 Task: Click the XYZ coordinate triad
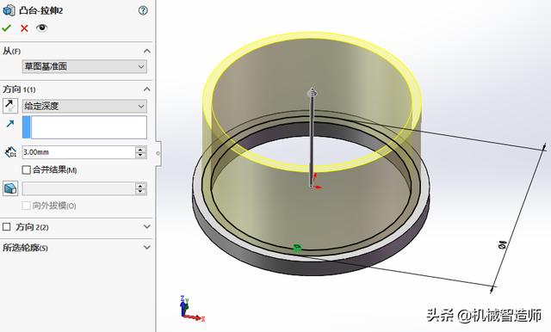[191, 309]
